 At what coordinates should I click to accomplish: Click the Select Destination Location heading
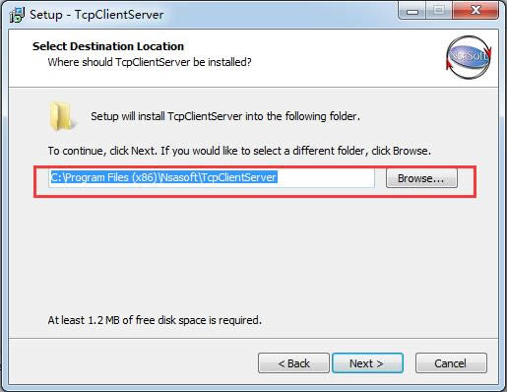click(x=108, y=46)
